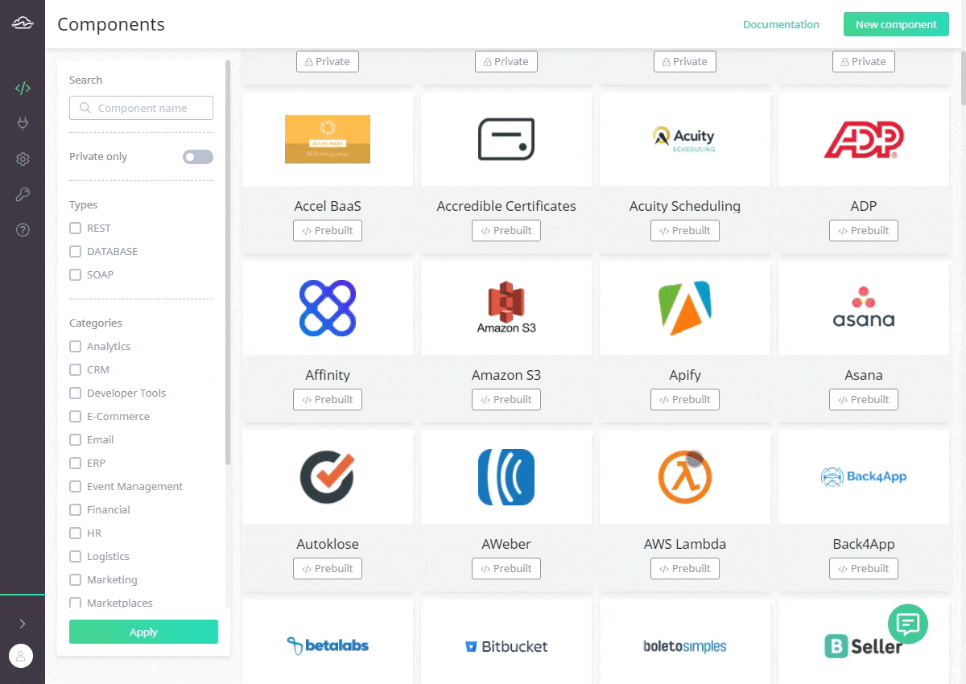Check the Analytics category checkbox
966x684 pixels.
pos(76,347)
